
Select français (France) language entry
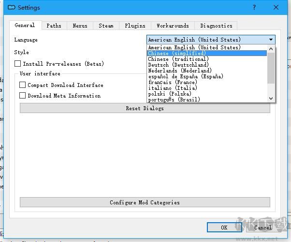pyautogui.click(x=173, y=82)
